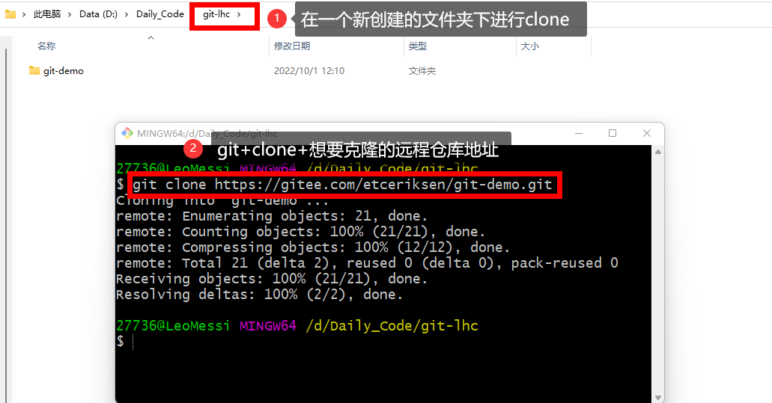Minimize the MINGW64 terminal window
This screenshot has width=772, height=403.
[x=579, y=133]
